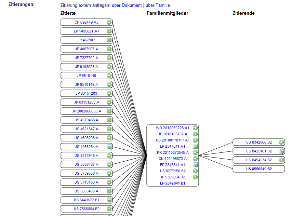Click plus icon next to US 7568864 B2

(x=109, y=209)
